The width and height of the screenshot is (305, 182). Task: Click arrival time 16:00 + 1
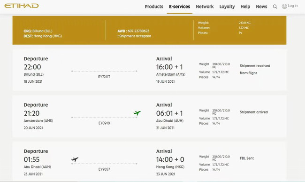click(x=169, y=67)
